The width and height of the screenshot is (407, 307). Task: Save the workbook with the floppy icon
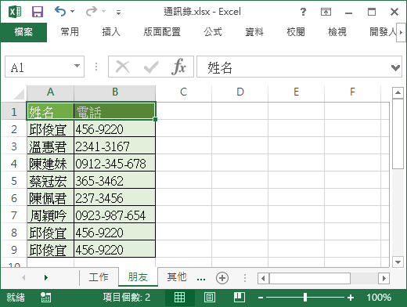coord(38,12)
